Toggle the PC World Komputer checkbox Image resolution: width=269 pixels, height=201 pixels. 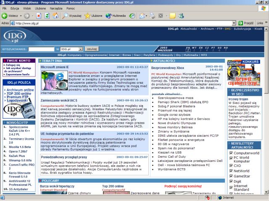(x=231, y=158)
